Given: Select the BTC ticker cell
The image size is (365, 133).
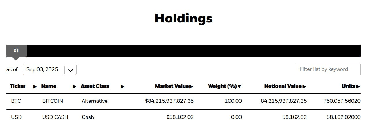Looking at the screenshot, I should 16,101.
